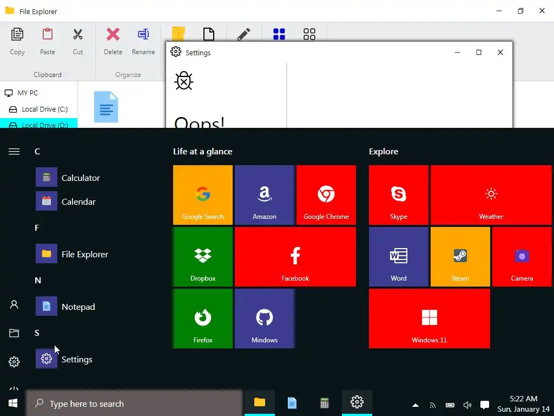Click the folder icon in Start sidebar

(14, 333)
